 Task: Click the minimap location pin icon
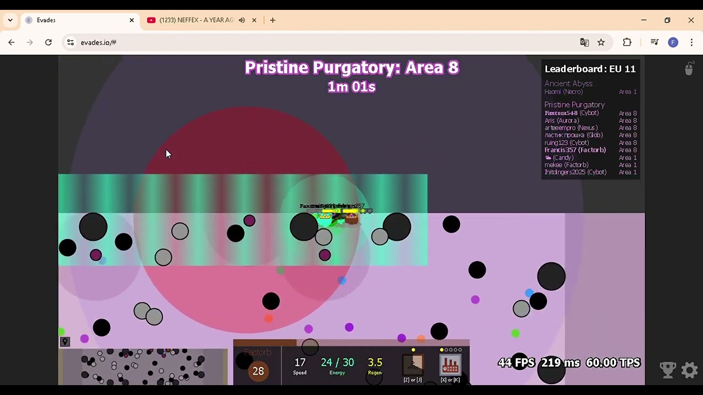coord(65,342)
